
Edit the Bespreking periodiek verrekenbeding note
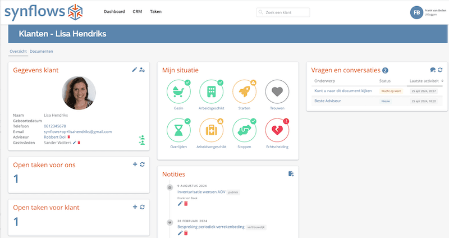coord(180,233)
